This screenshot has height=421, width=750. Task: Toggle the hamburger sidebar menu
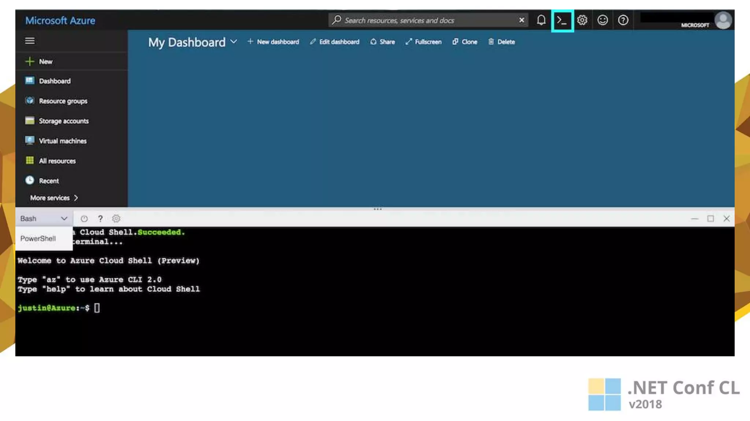click(x=30, y=41)
